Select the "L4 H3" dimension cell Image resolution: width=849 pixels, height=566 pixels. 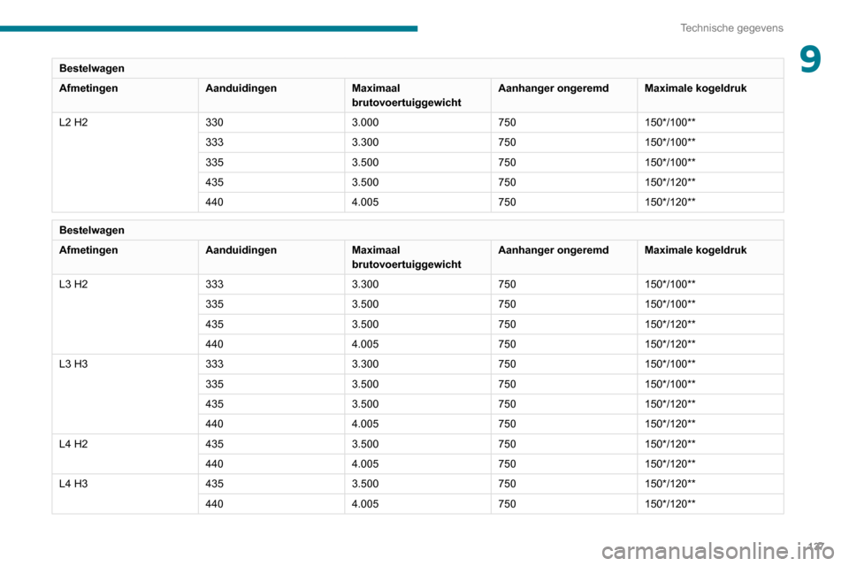tap(73, 484)
